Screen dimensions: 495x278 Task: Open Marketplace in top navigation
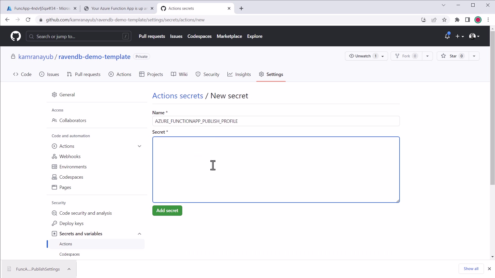[x=229, y=36]
